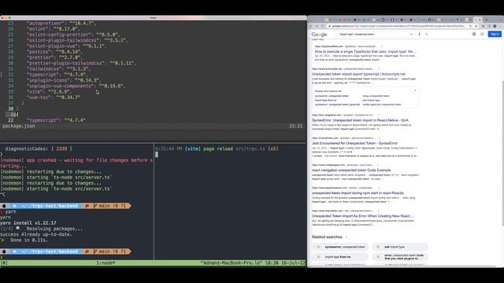The height and width of the screenshot is (283, 504).
Task: Click 'Done in 0.11s.' terminal line
Action: (x=29, y=240)
